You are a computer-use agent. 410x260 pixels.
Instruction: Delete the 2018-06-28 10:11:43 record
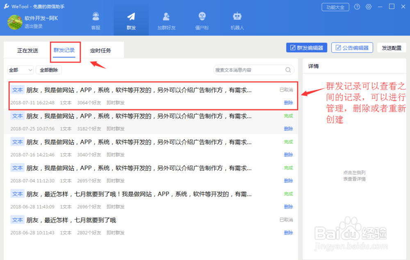[x=288, y=233]
